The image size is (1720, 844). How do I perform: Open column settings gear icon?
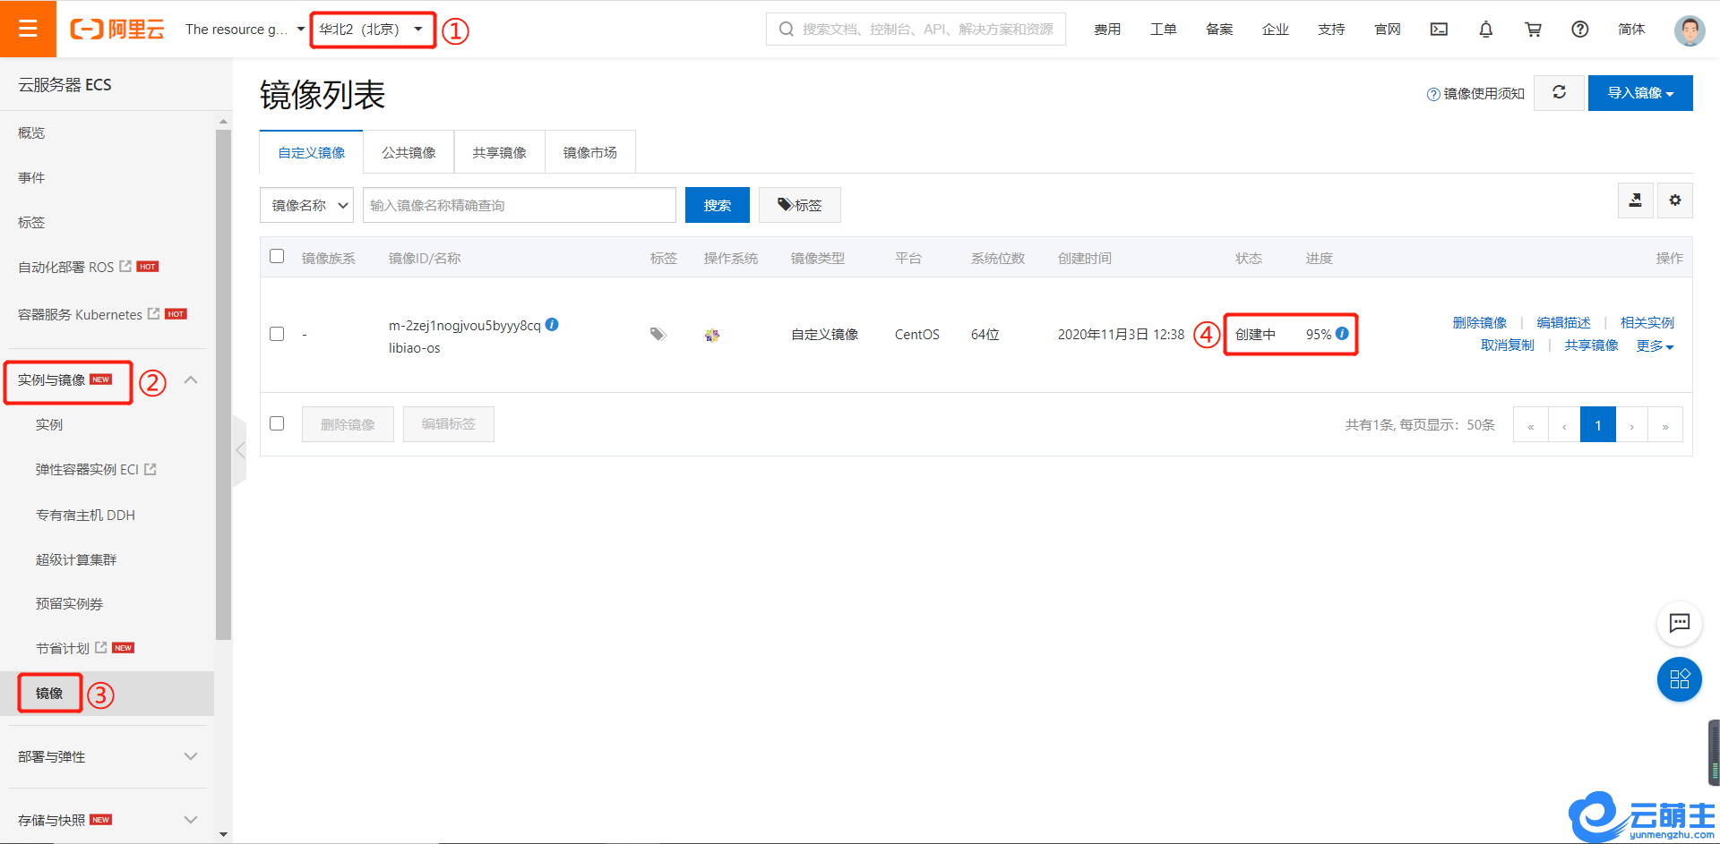pos(1674,200)
